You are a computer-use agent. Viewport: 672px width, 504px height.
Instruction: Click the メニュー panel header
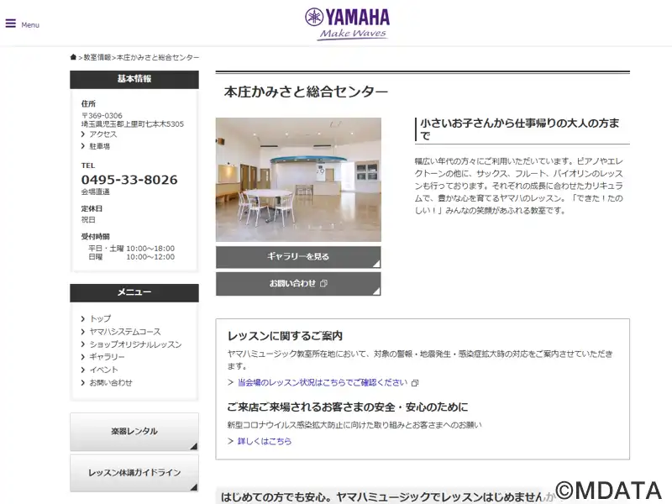pos(134,292)
